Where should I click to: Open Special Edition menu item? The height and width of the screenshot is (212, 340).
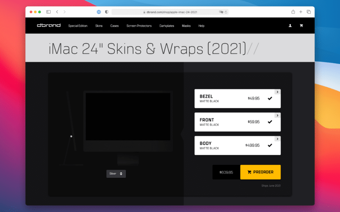click(78, 26)
